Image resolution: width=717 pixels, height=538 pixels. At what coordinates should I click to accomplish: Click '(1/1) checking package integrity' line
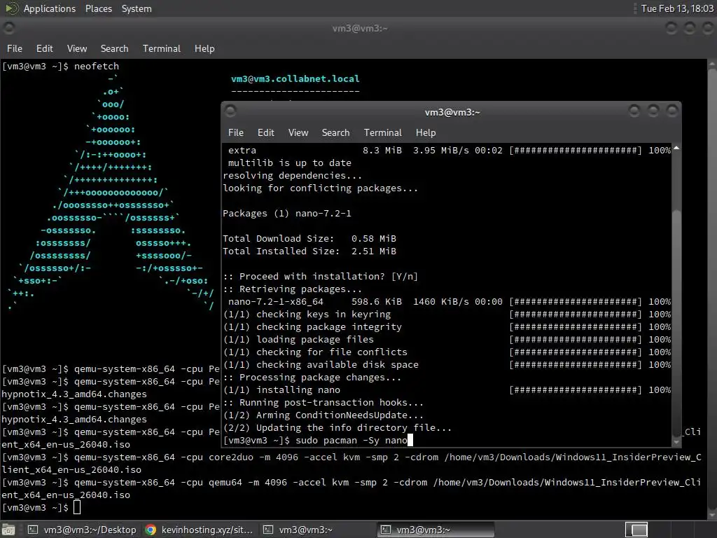click(x=313, y=326)
